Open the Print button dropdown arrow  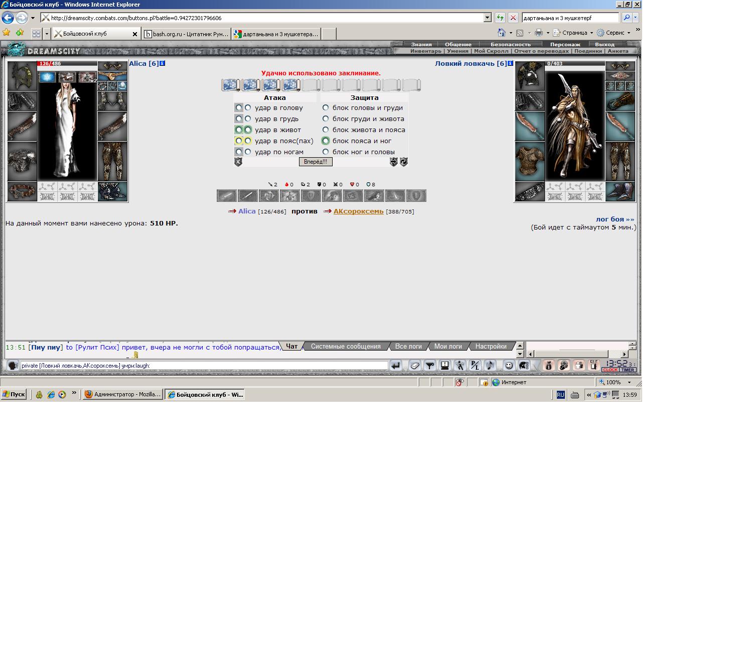548,33
